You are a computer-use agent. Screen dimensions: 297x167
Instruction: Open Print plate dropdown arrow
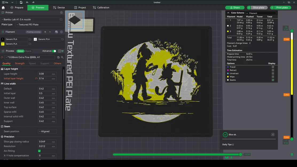coord(272,7)
